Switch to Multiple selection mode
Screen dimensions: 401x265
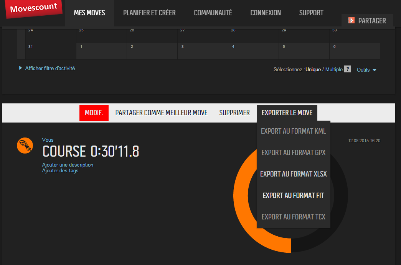click(x=334, y=70)
